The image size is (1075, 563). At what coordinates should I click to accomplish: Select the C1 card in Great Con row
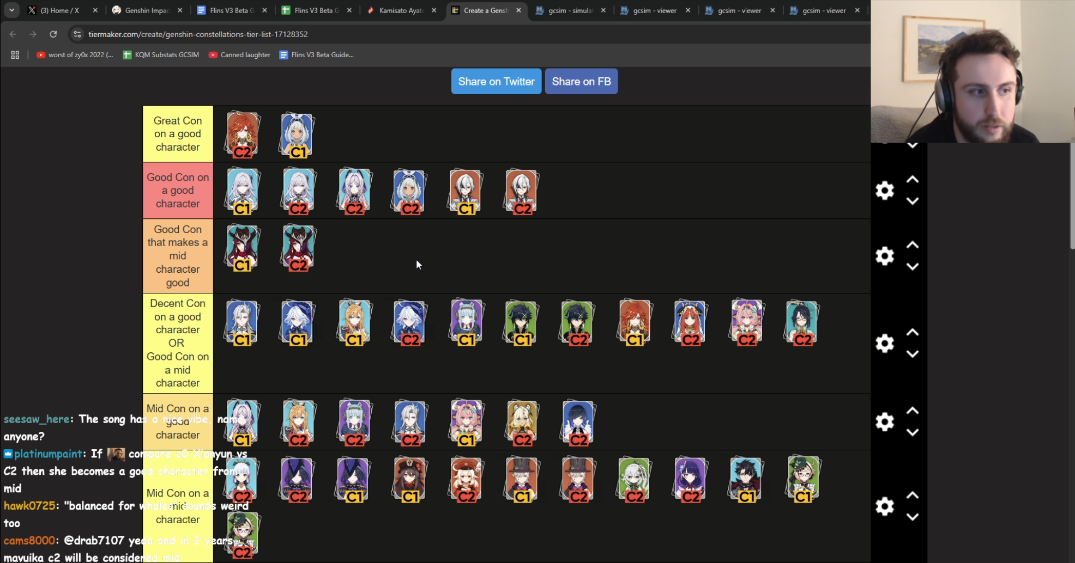[x=297, y=135]
